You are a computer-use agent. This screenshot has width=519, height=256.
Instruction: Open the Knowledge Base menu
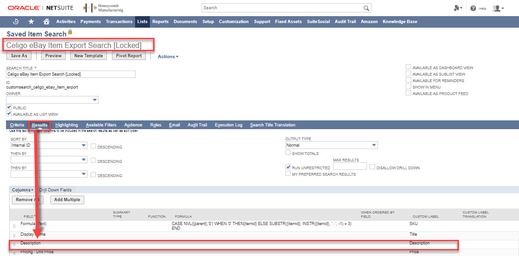[400, 21]
